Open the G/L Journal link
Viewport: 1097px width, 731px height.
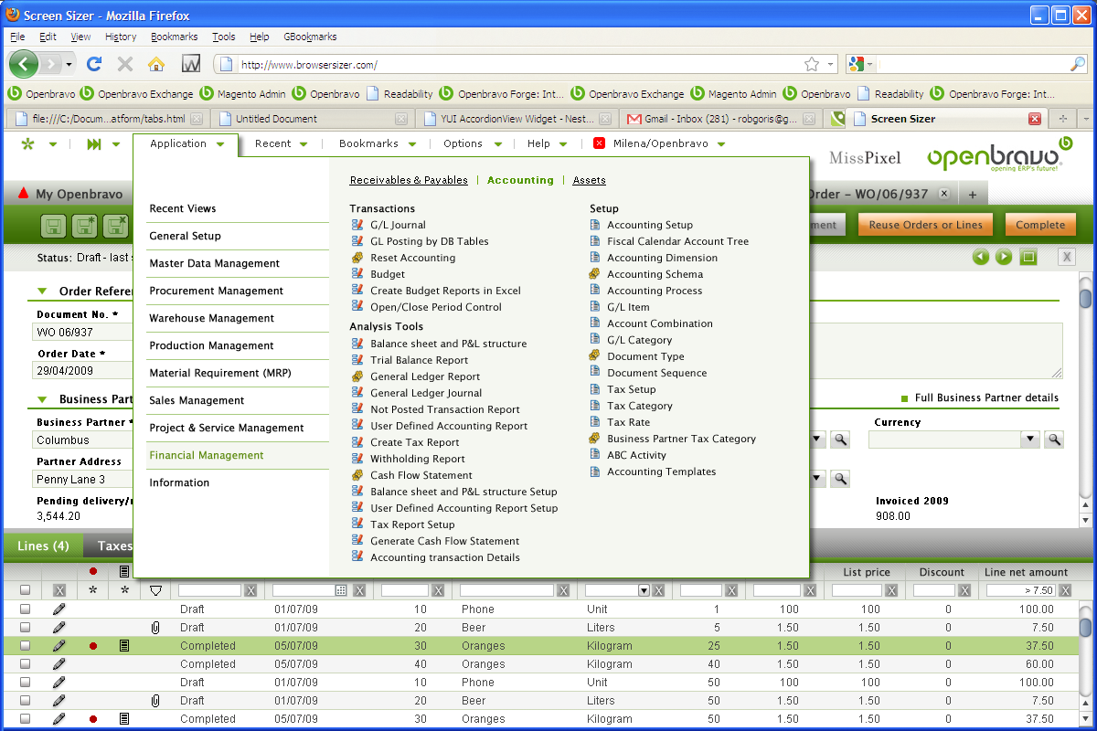[398, 225]
